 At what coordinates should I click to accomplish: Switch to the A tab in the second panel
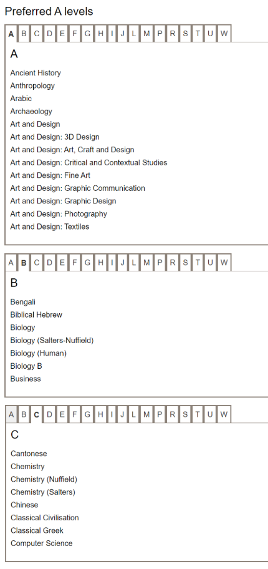[x=11, y=263]
